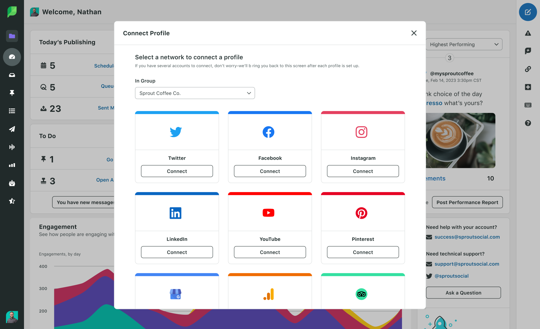
Task: Enable the LinkedIn Connect toggle
Action: [x=176, y=251]
